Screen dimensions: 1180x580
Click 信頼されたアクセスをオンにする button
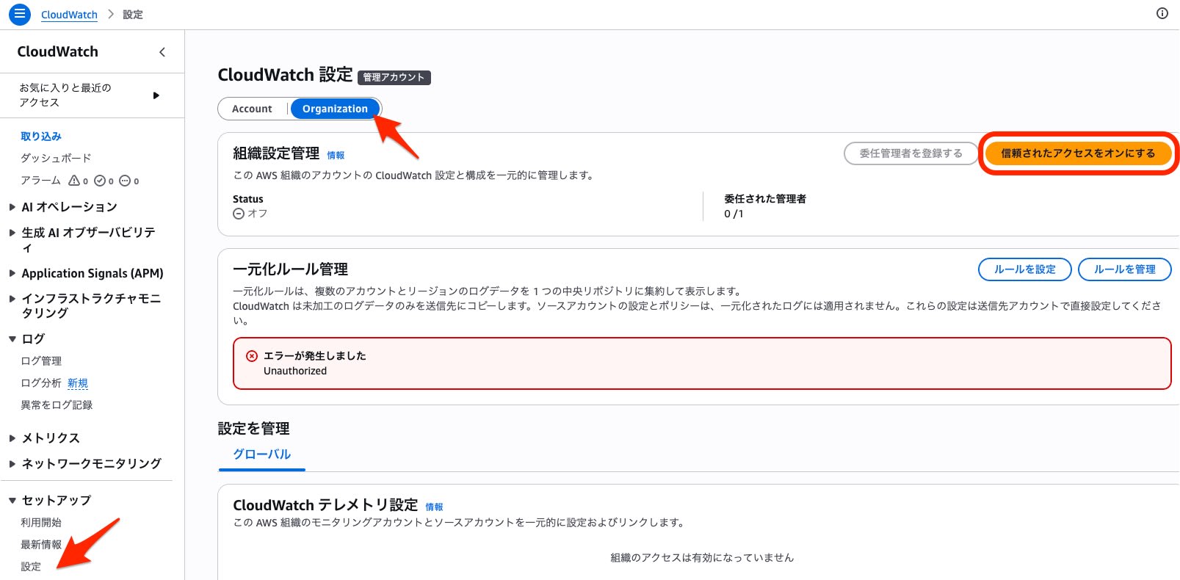[1078, 153]
